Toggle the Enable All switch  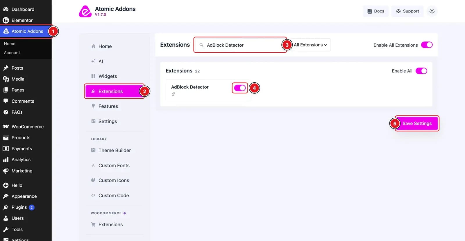(x=421, y=71)
